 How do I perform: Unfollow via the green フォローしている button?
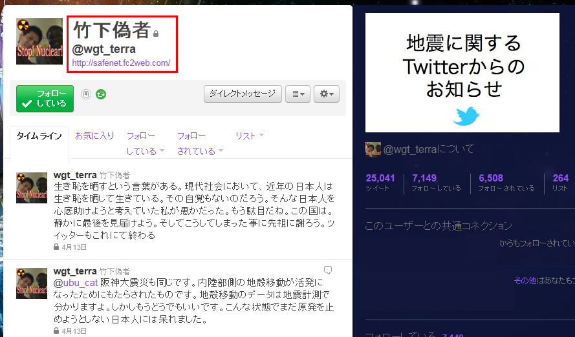45,99
